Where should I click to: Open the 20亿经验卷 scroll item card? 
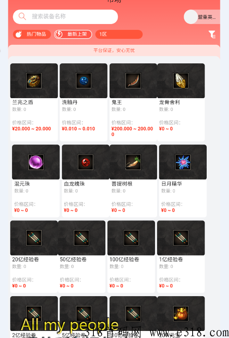(34, 256)
